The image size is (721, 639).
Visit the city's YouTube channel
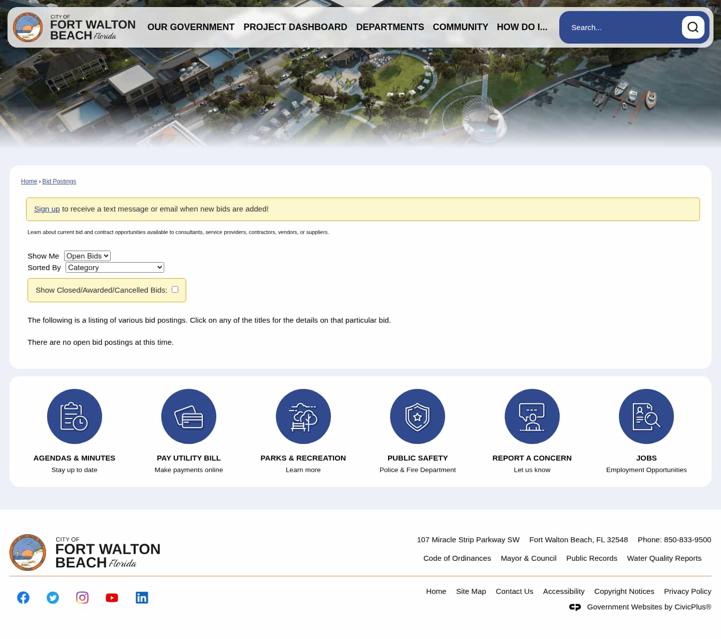(x=112, y=597)
